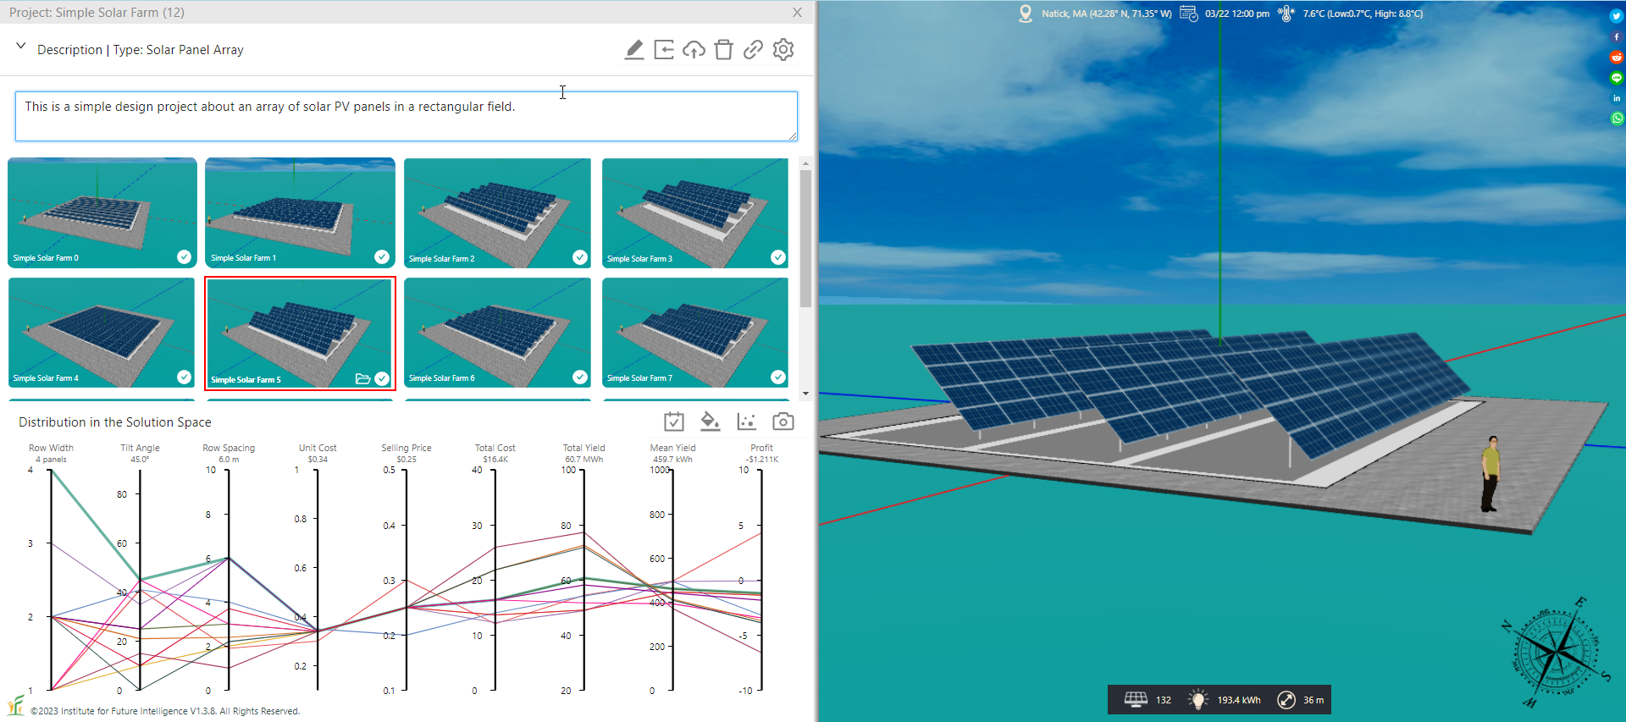This screenshot has height=722, width=1626.
Task: Click the chain link icon
Action: [x=753, y=50]
